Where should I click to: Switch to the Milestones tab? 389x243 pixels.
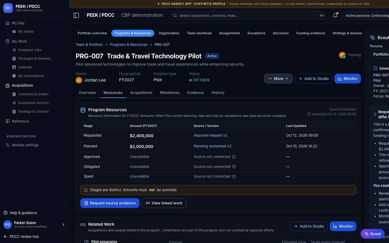[x=170, y=93]
